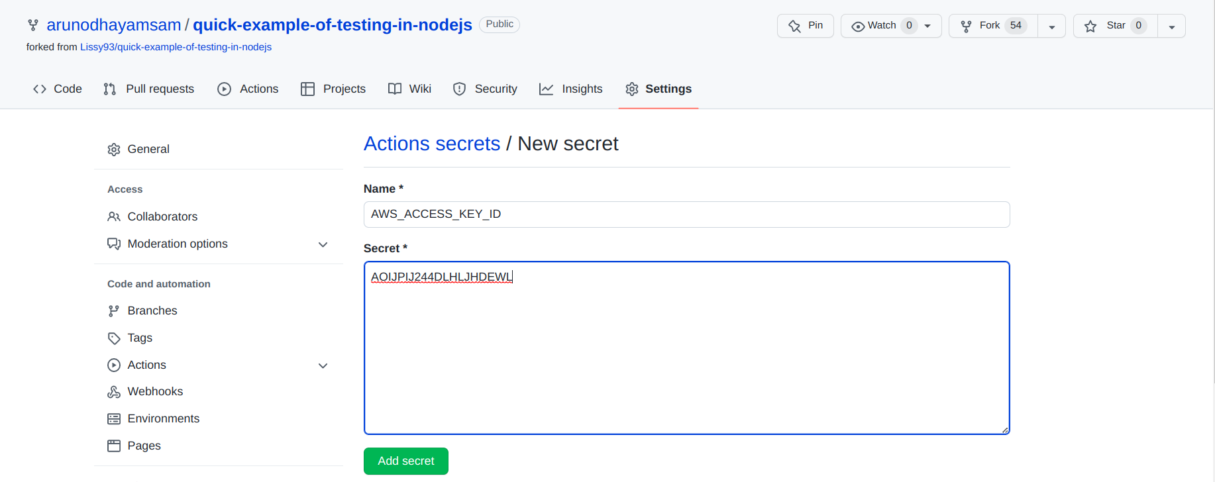Screen dimensions: 1215x482
Task: Click the Public visibility badge
Action: click(500, 24)
